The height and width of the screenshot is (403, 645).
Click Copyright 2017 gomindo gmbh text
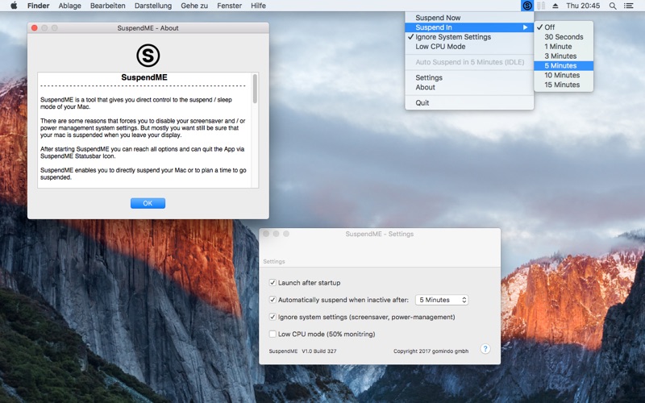tap(431, 351)
